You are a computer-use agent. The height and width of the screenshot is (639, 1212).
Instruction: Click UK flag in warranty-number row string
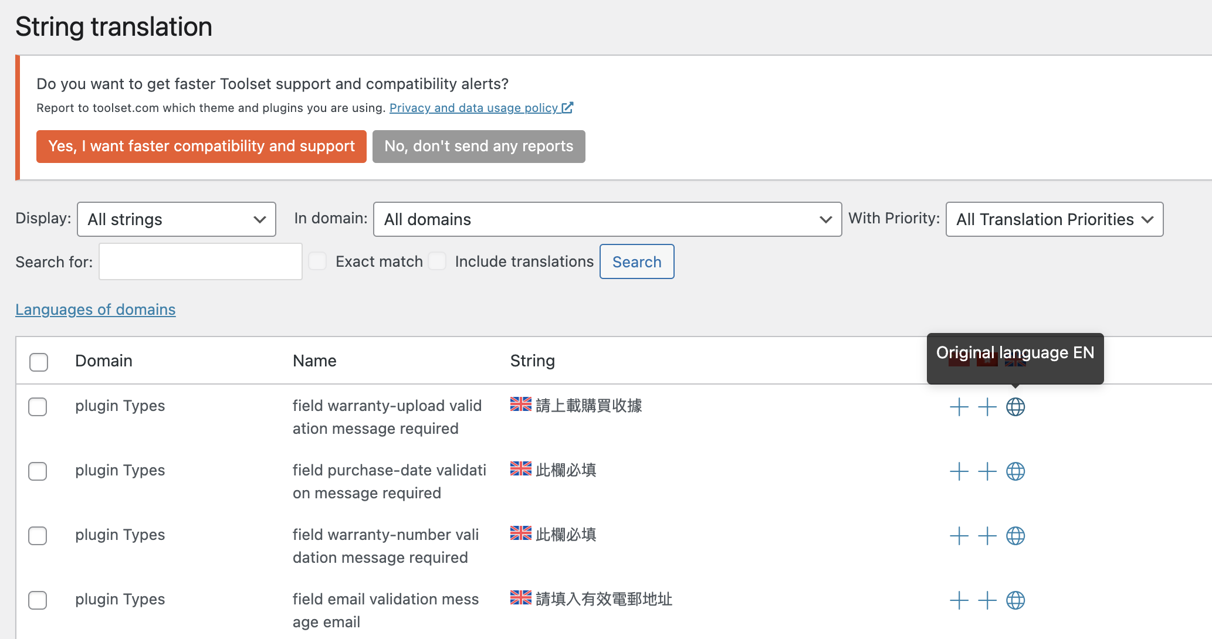[x=520, y=533]
